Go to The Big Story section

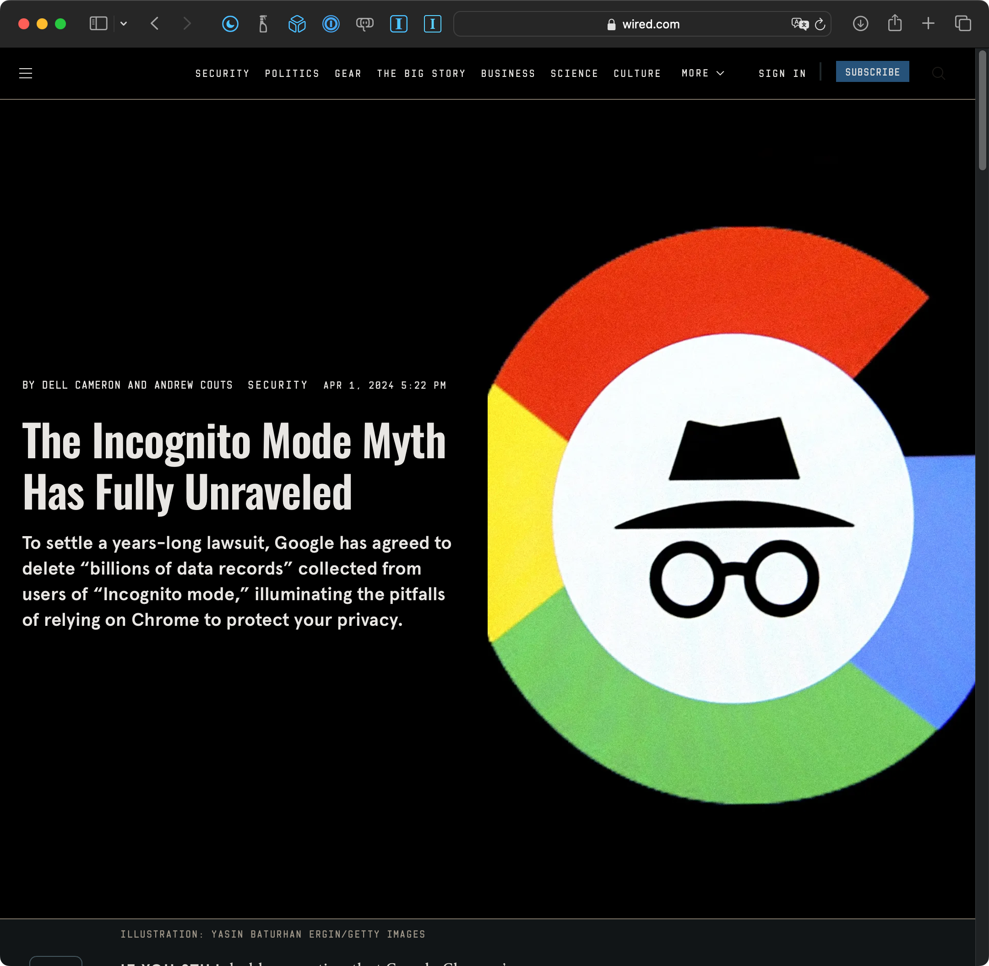(x=421, y=74)
